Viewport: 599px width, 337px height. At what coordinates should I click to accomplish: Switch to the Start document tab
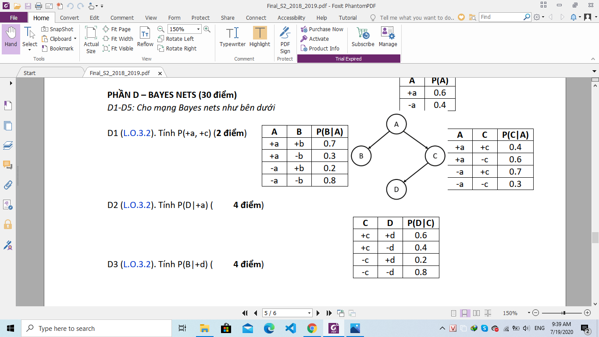(30, 73)
